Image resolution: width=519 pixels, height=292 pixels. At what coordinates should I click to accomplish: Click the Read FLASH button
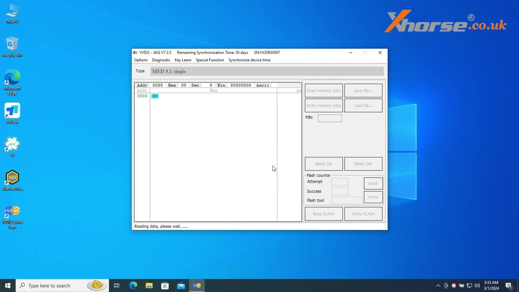[324, 214]
